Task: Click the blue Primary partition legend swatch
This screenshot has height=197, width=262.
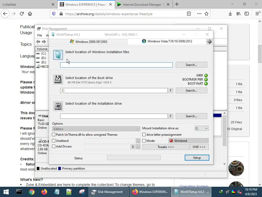Action: click(59, 169)
